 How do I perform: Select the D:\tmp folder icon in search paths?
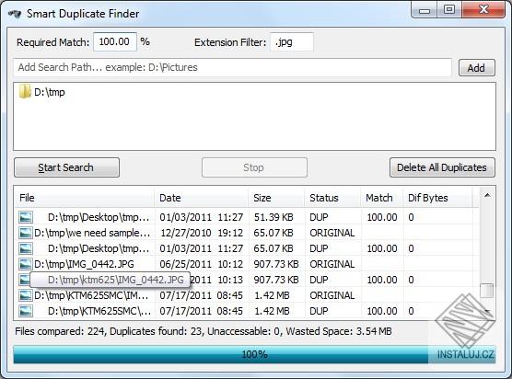click(x=25, y=92)
